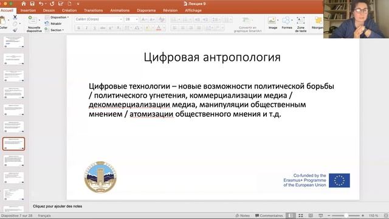This screenshot has width=389, height=219.
Task: Open the Formes shapes gallery
Action: (287, 23)
